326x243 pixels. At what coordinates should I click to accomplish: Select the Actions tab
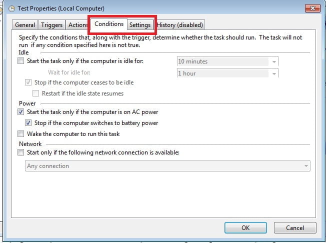pyautogui.click(x=78, y=25)
